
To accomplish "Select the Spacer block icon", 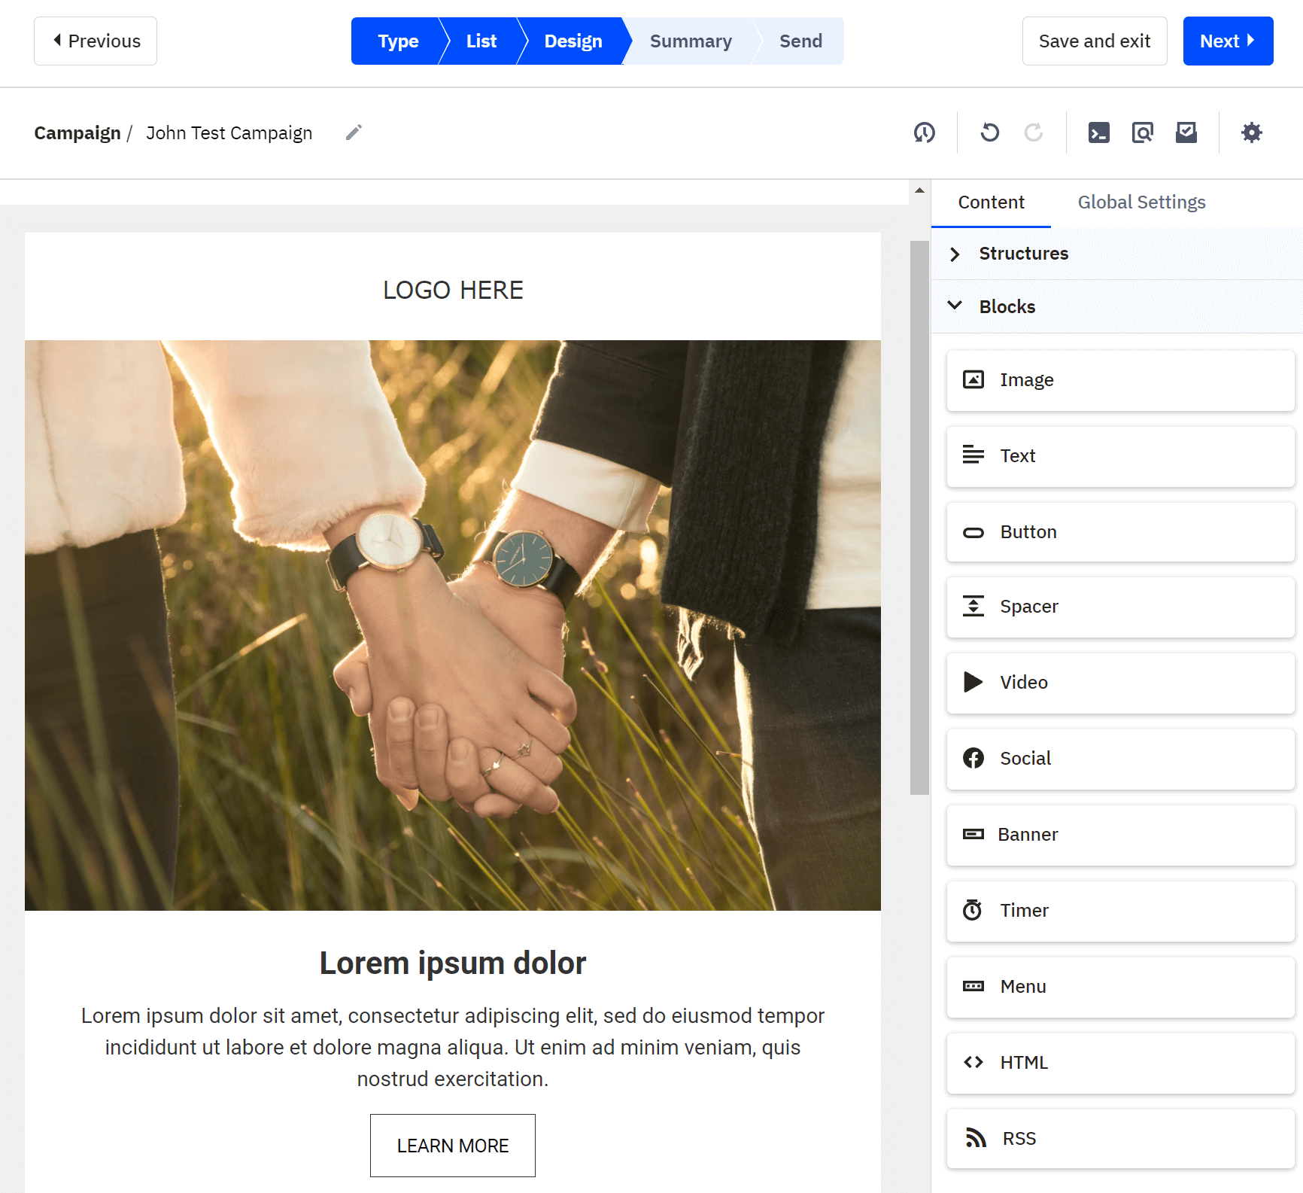I will [x=973, y=606].
